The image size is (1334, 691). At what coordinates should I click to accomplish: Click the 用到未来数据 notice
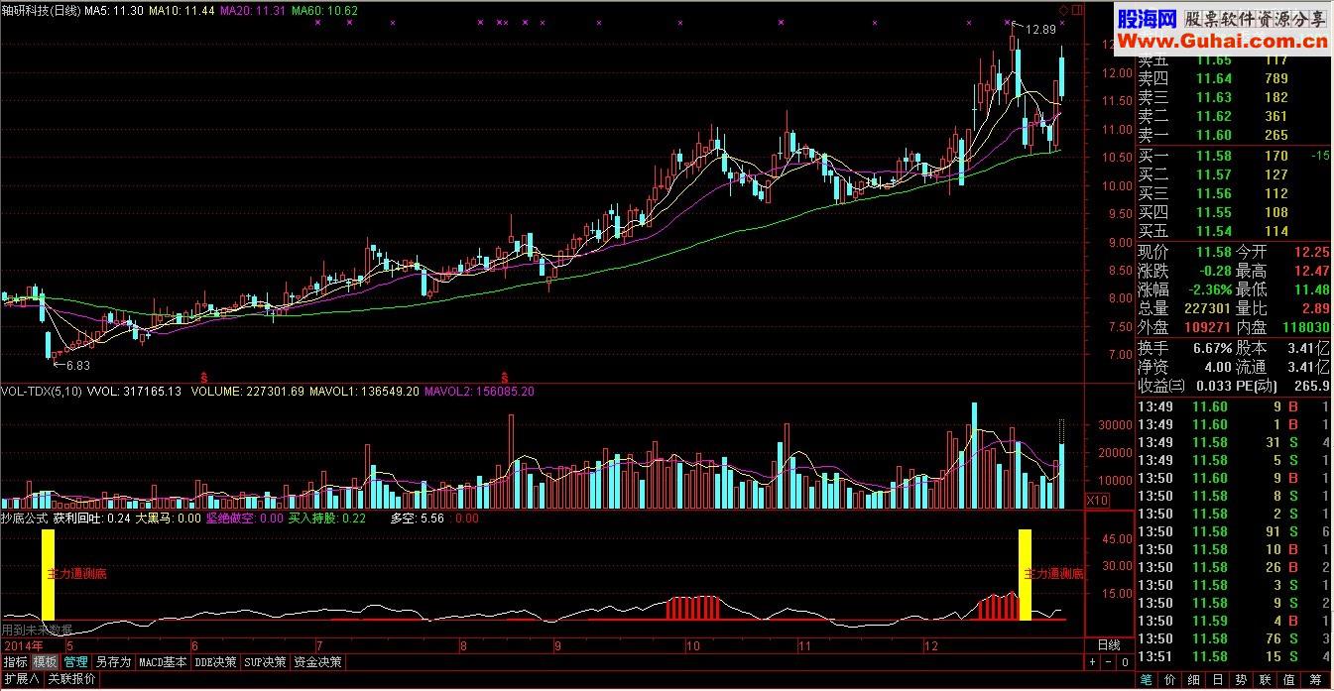[x=37, y=629]
